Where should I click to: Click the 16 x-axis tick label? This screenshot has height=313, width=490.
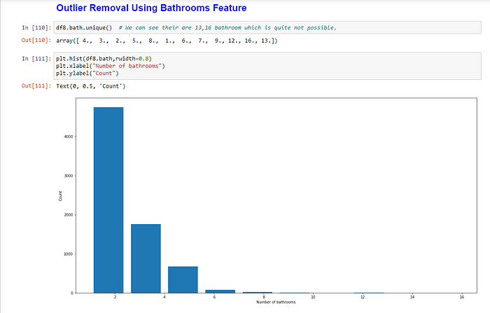tap(462, 297)
